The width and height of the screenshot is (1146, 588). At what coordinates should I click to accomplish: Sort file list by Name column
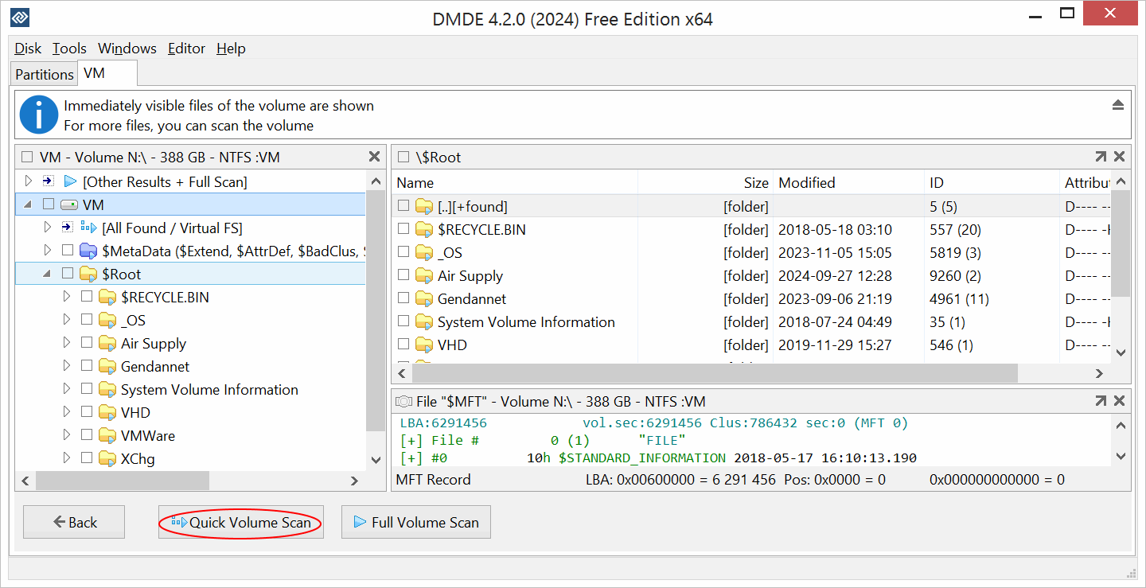[x=515, y=183]
